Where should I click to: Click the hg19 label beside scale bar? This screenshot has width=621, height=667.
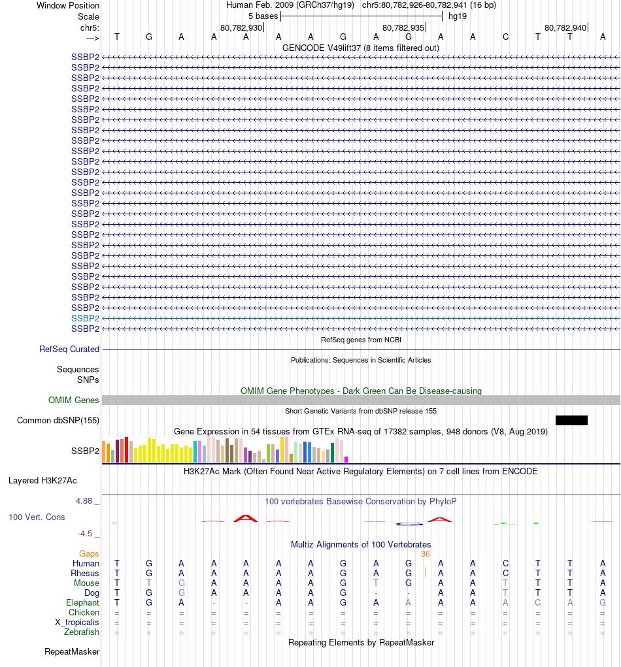457,16
